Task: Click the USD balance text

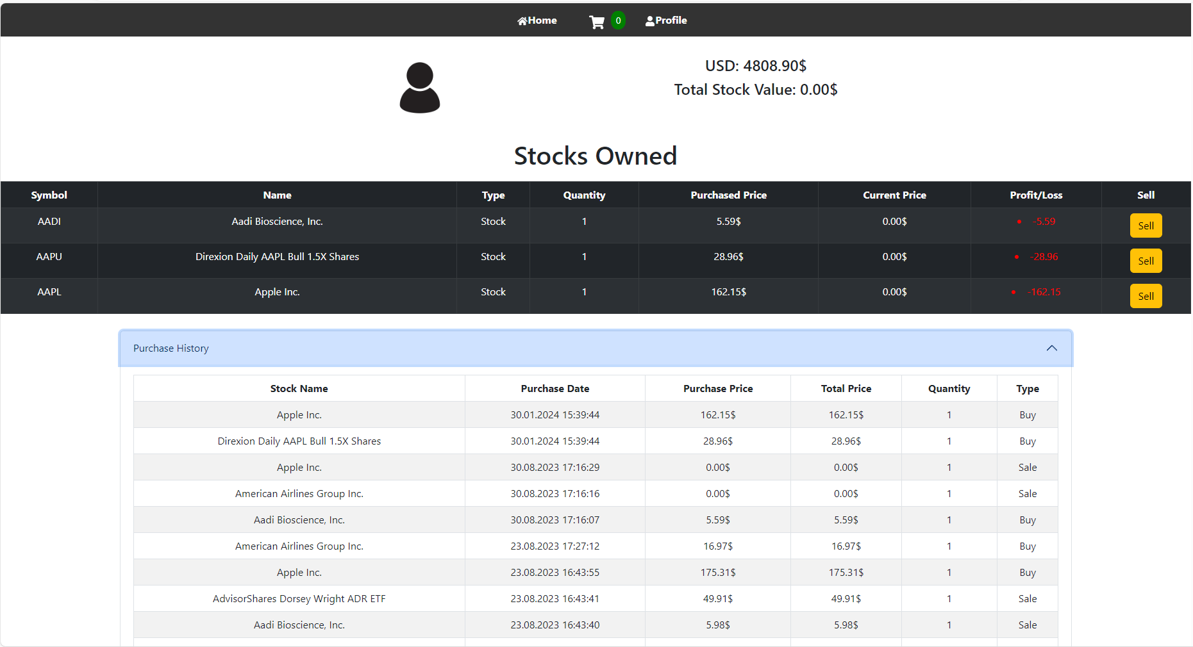Action: 755,66
